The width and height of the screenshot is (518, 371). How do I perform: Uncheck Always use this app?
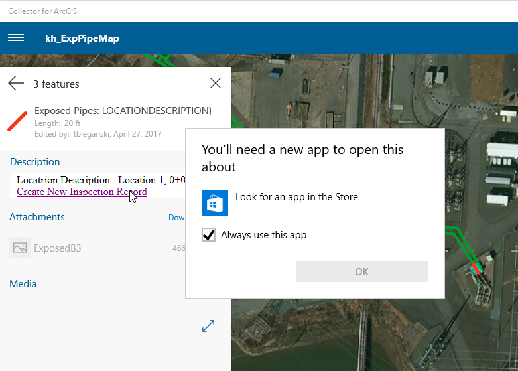click(x=208, y=235)
